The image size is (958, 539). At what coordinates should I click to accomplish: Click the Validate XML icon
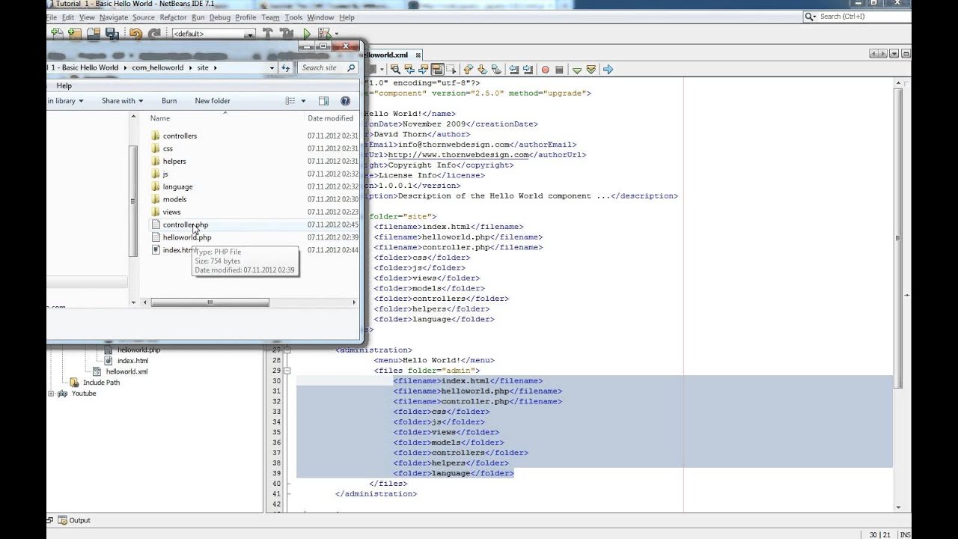pos(591,70)
